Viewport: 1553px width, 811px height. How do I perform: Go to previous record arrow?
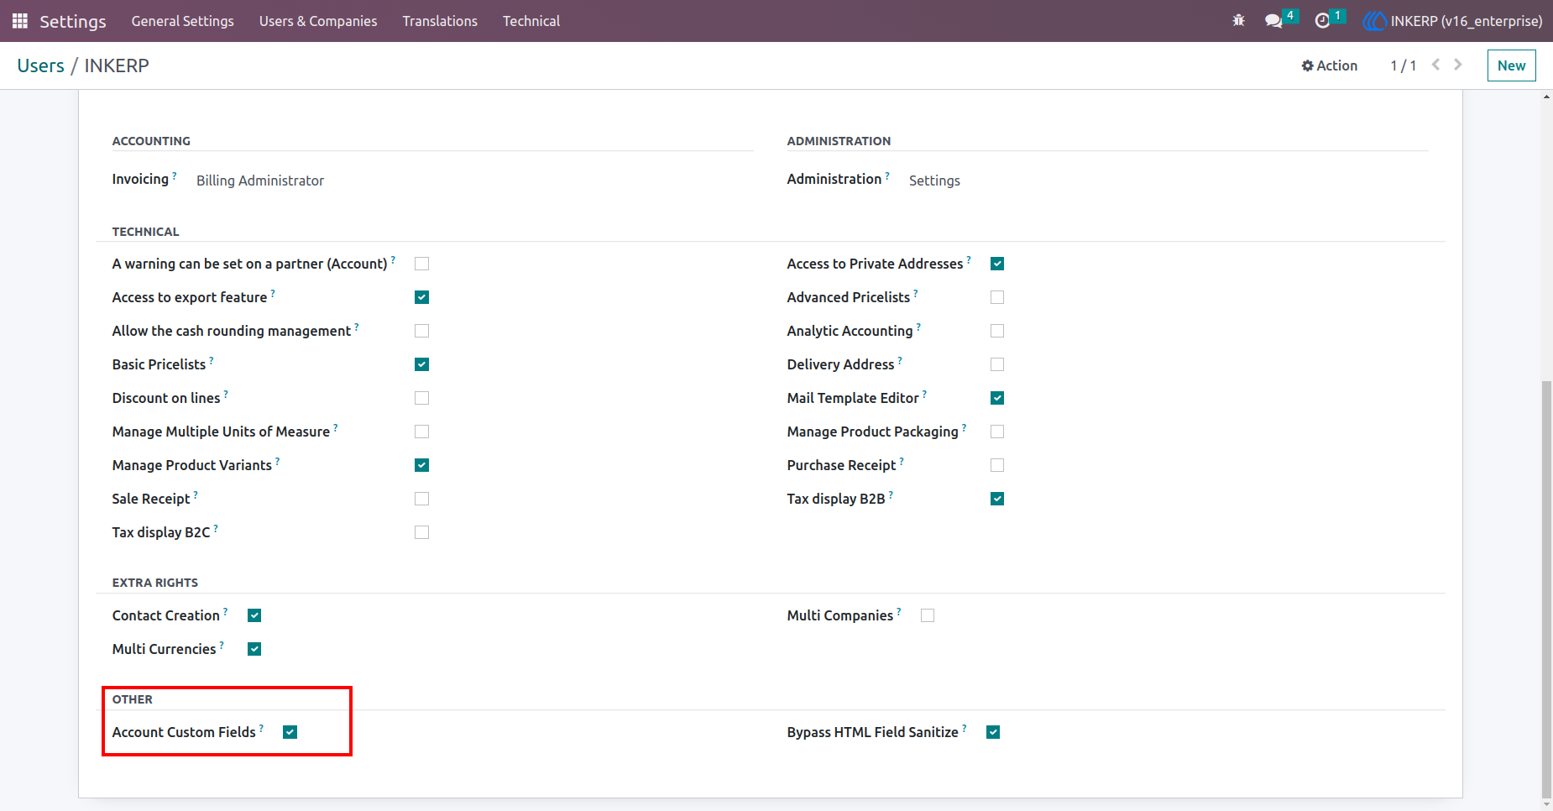[1435, 65]
